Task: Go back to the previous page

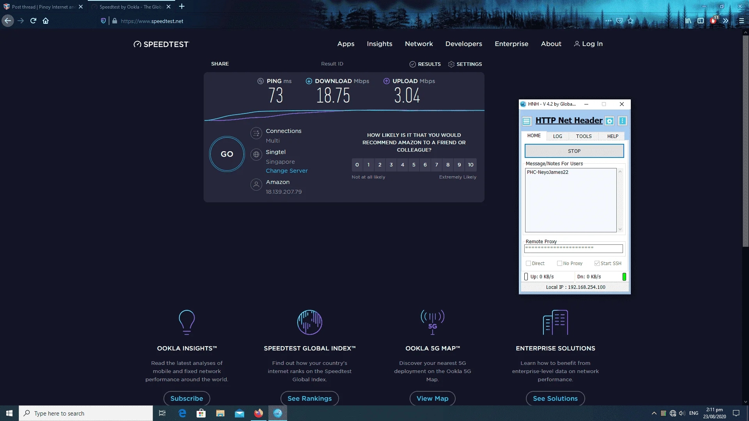Action: pyautogui.click(x=8, y=21)
